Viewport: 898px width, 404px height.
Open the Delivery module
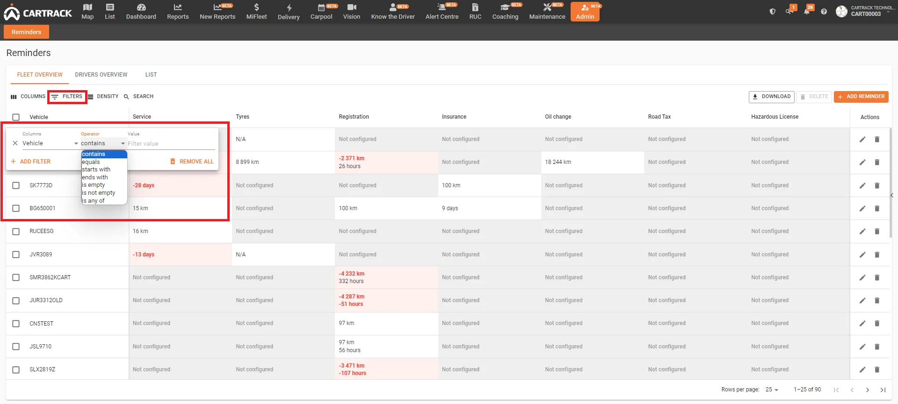click(x=289, y=12)
